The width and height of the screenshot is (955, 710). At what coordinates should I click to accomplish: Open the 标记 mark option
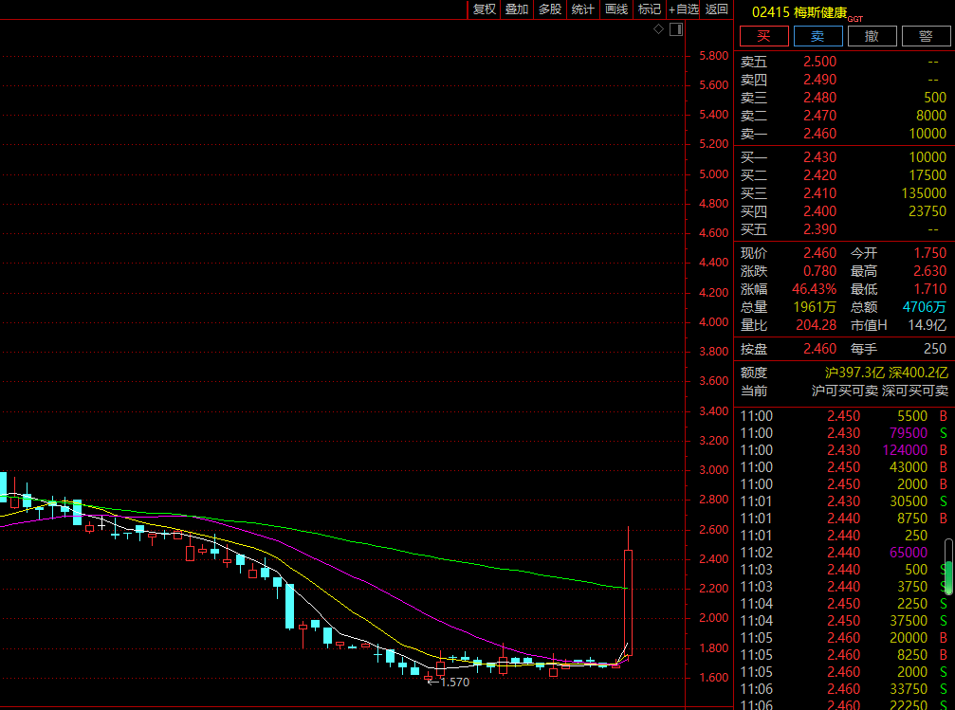650,9
